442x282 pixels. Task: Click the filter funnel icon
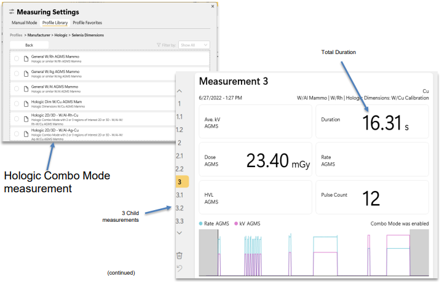point(159,45)
